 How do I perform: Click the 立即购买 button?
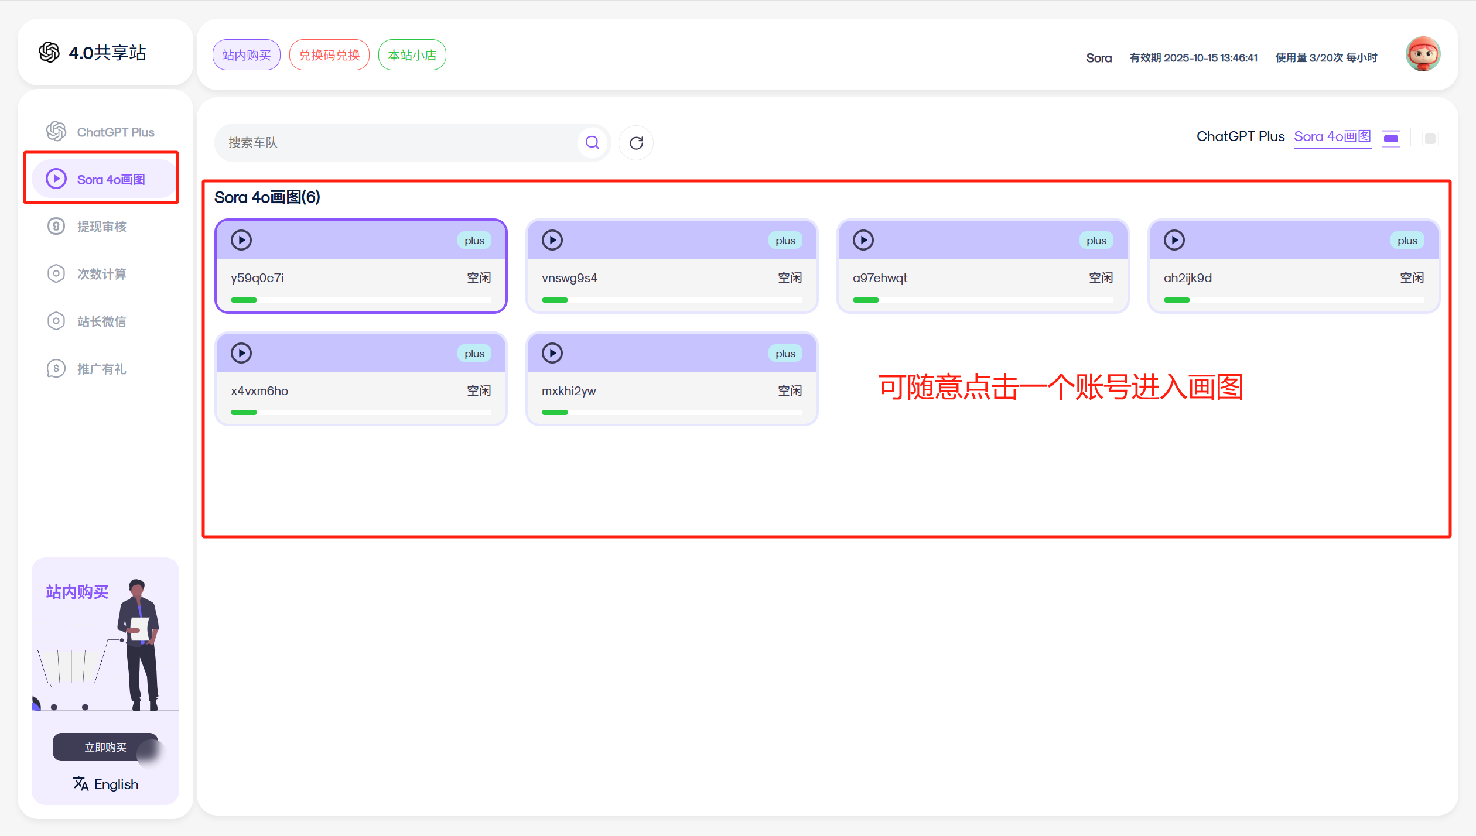pyautogui.click(x=105, y=747)
